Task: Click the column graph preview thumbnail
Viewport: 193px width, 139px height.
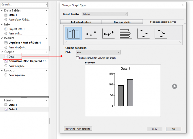Action: coord(123,91)
